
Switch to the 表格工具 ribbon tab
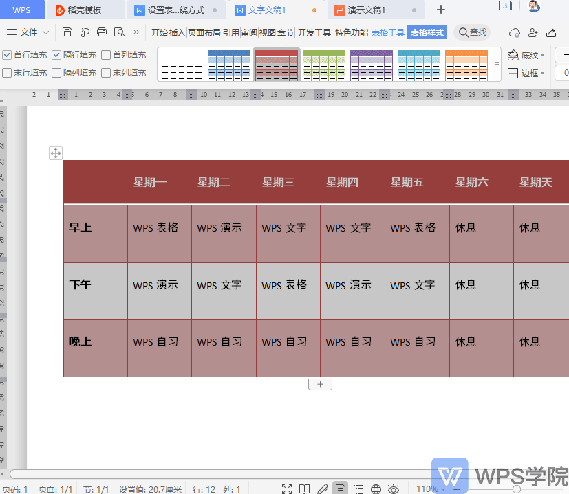388,32
